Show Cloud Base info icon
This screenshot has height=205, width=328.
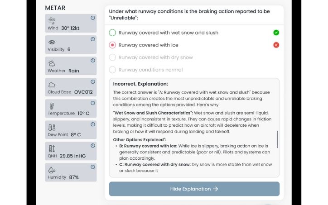pyautogui.click(x=92, y=82)
